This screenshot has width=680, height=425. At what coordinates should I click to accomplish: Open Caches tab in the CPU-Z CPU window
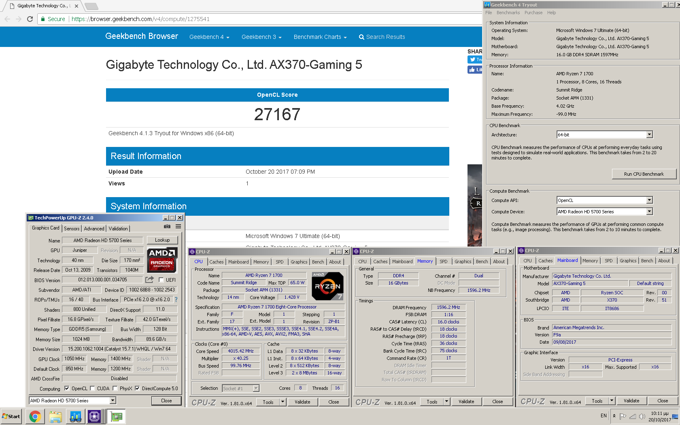click(x=216, y=262)
